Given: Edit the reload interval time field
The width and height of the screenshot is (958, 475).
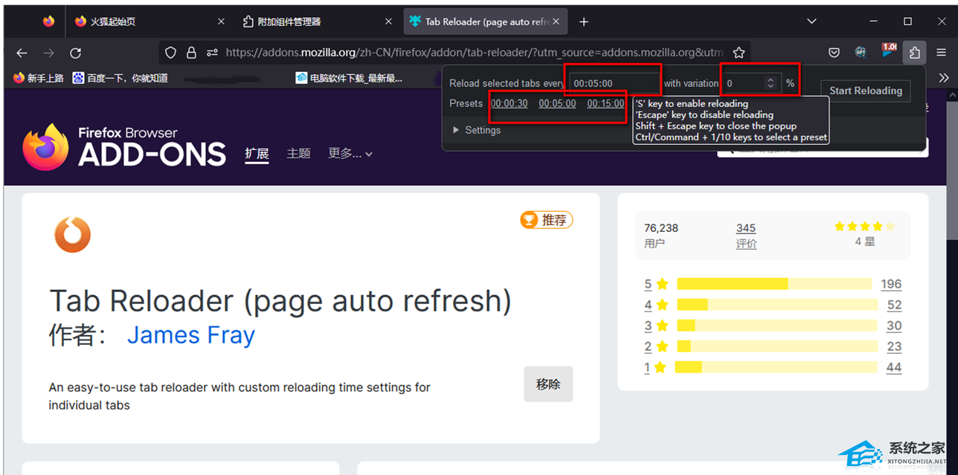Looking at the screenshot, I should click(614, 83).
